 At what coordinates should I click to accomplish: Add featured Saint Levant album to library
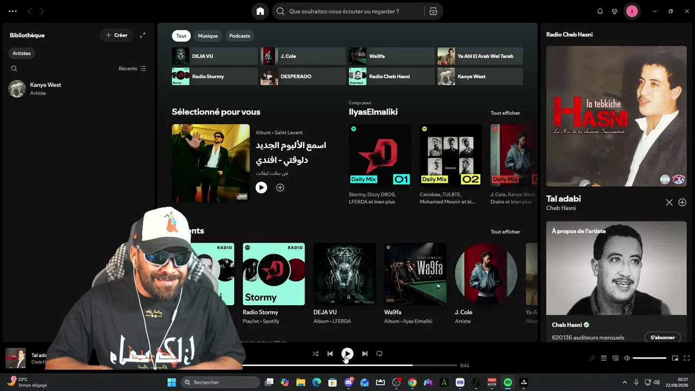pyautogui.click(x=280, y=187)
